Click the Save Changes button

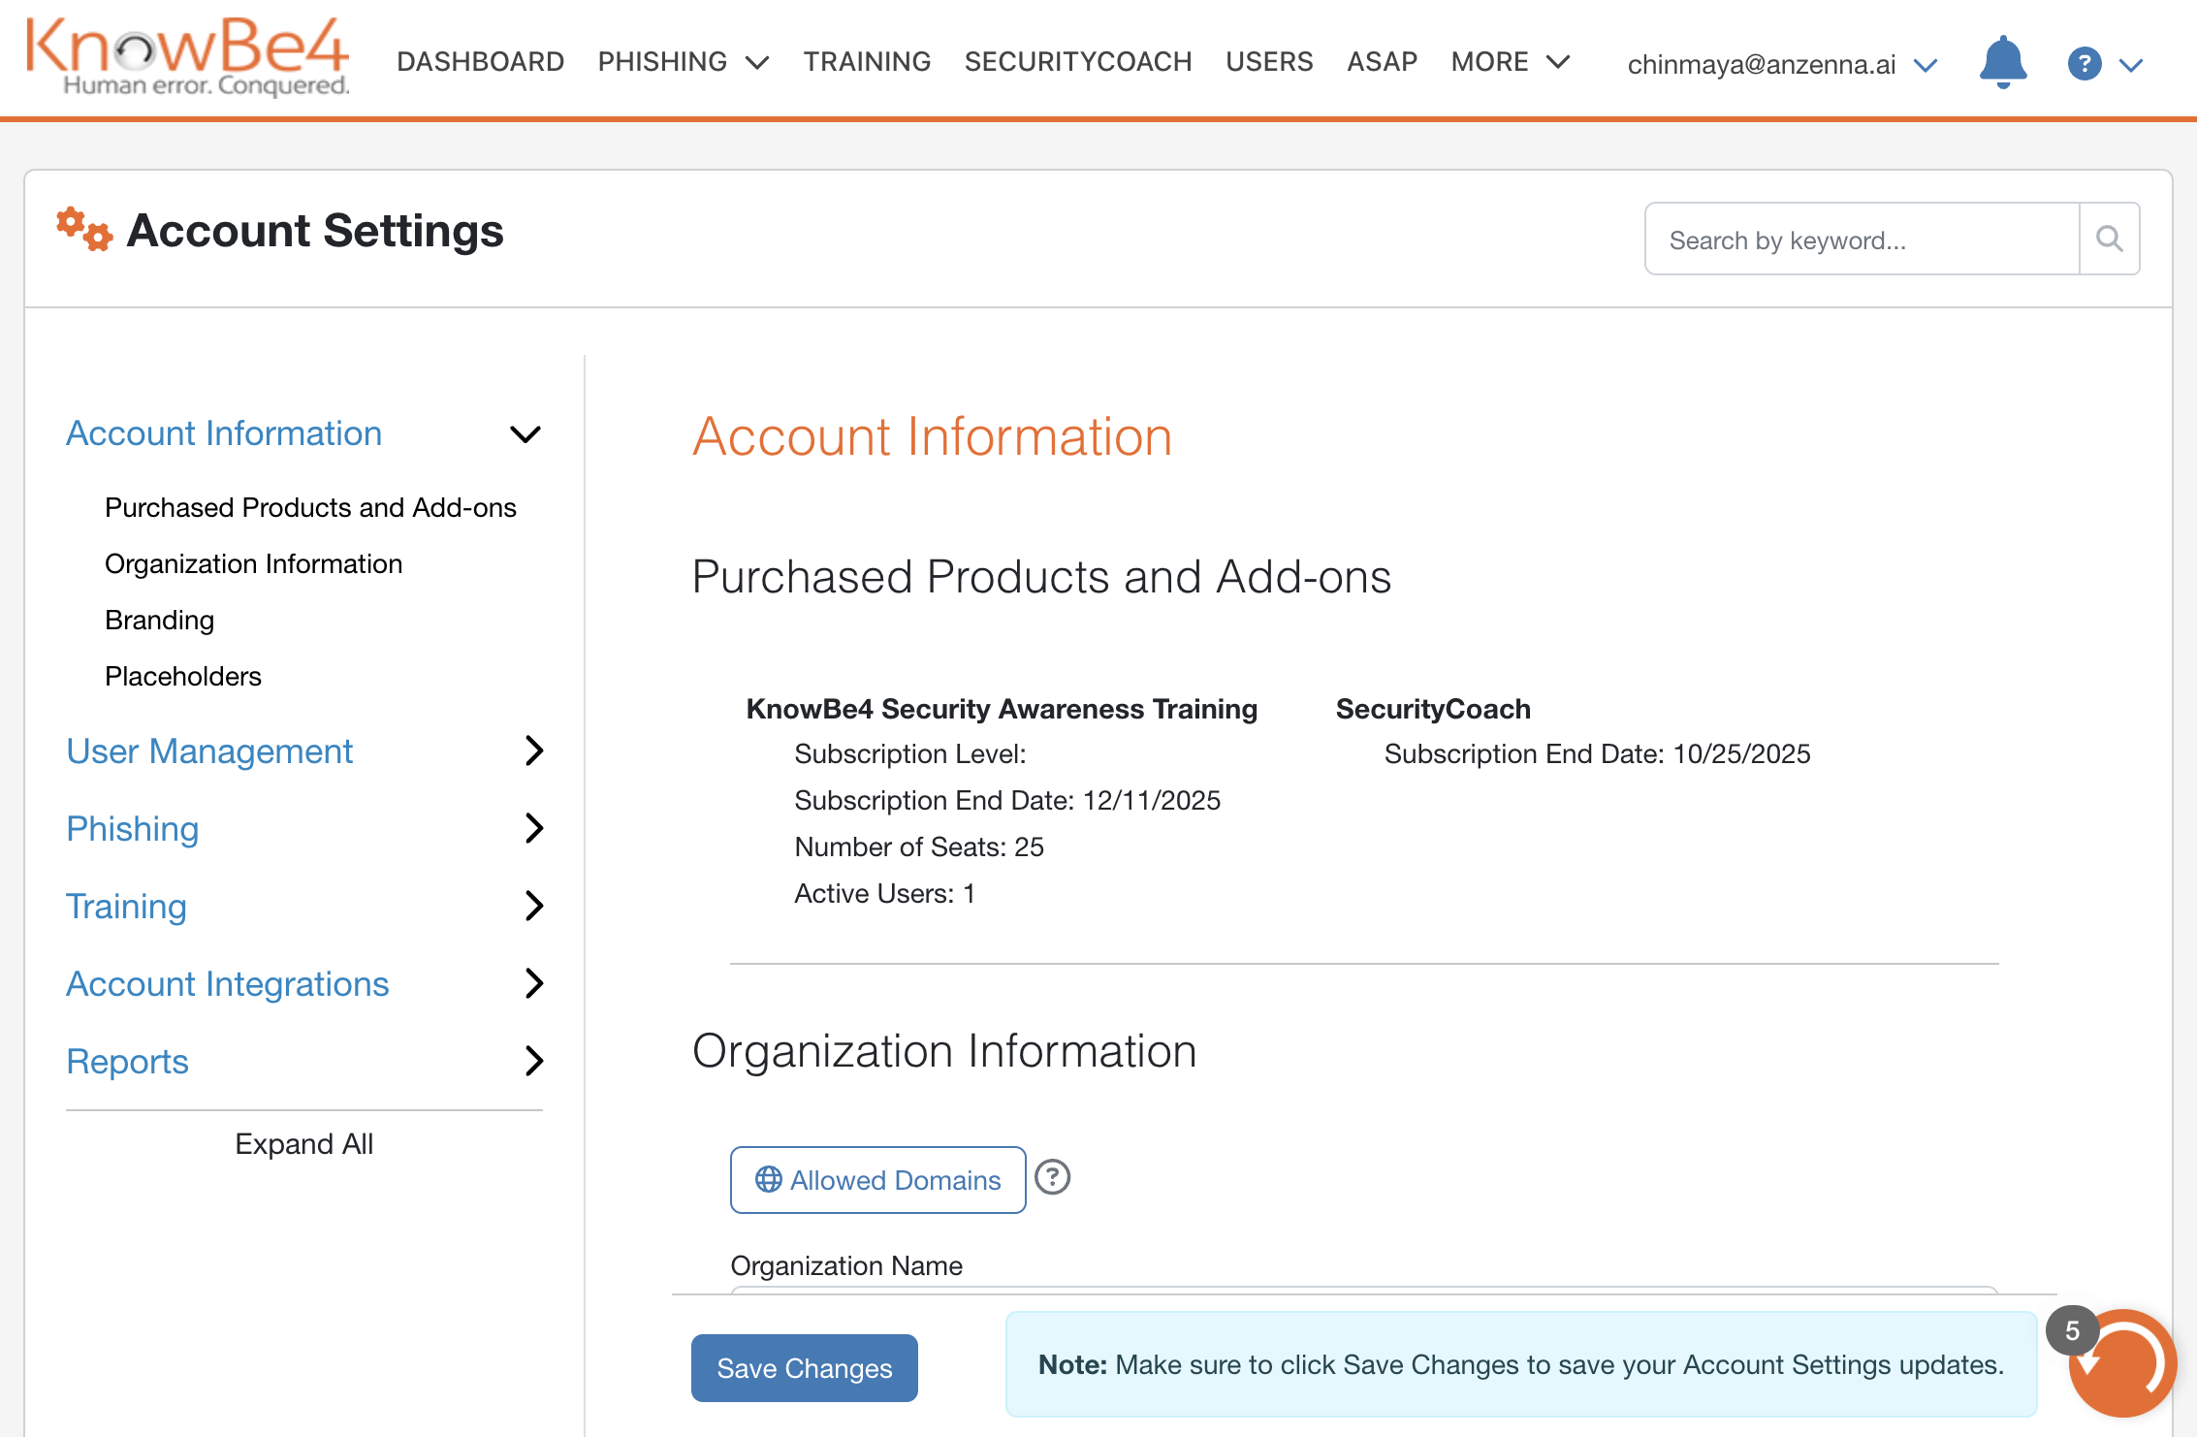[804, 1367]
